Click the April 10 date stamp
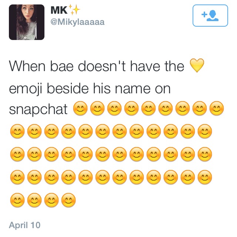 coord(25,225)
